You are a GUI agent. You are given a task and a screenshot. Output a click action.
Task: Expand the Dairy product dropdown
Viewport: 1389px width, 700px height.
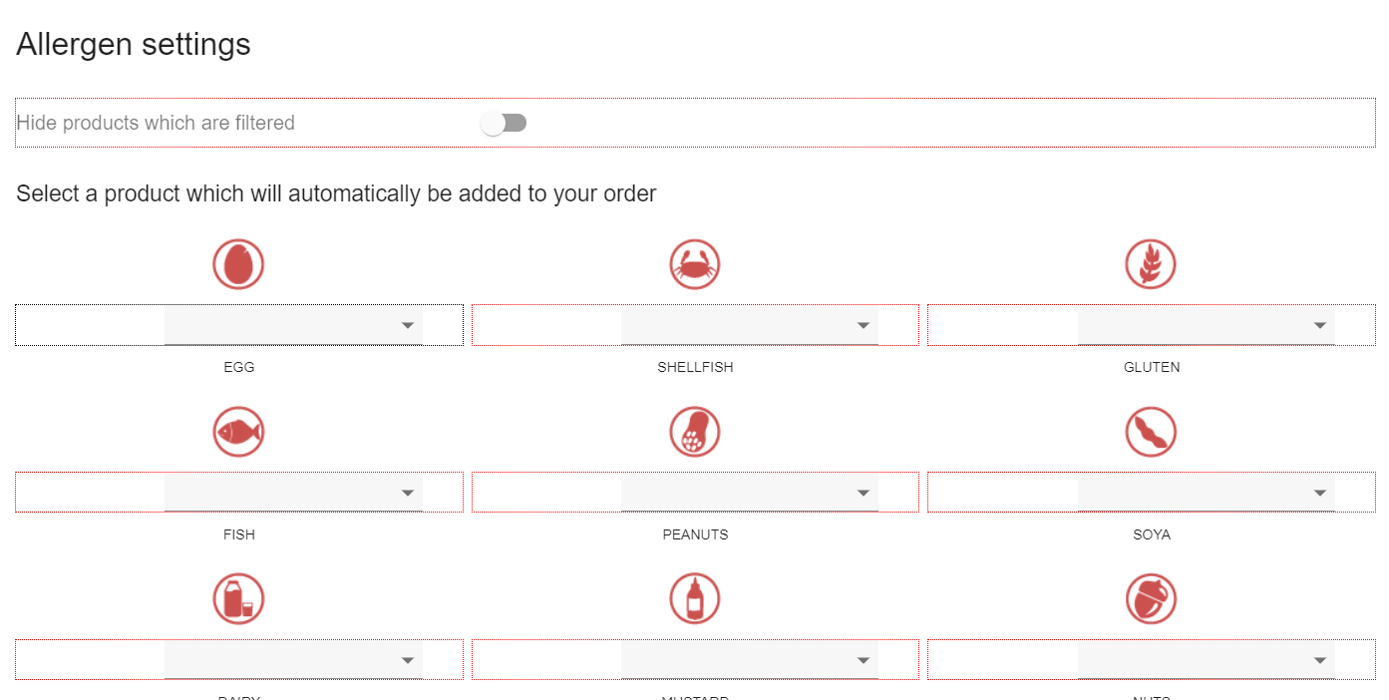(x=293, y=660)
